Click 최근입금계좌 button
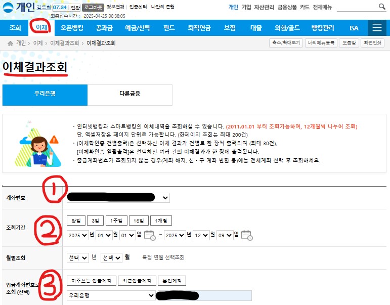Screen dimensions: 390x305 [137, 281]
